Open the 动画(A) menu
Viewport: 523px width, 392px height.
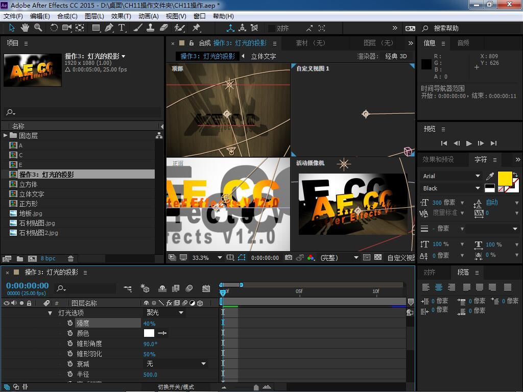(x=149, y=16)
